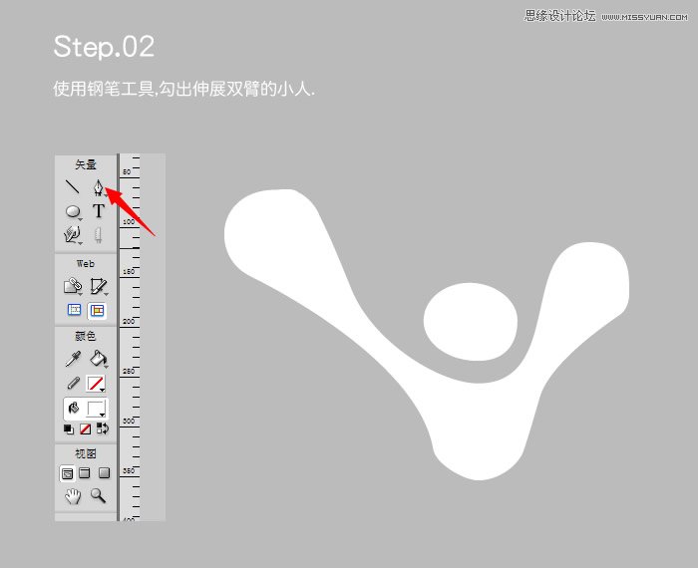Pick the Eyedropper tool
Viewport: 698px width, 568px height.
pyautogui.click(x=73, y=359)
